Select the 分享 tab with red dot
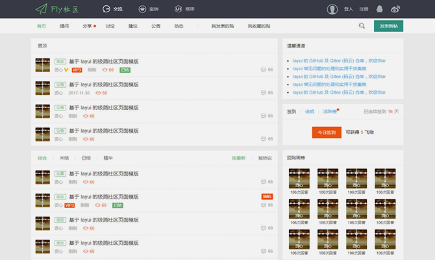The width and height of the screenshot is (435, 260). (88, 26)
